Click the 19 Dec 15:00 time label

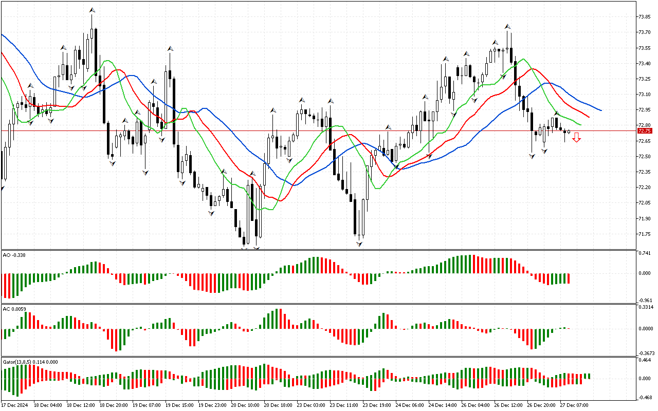pyautogui.click(x=180, y=405)
